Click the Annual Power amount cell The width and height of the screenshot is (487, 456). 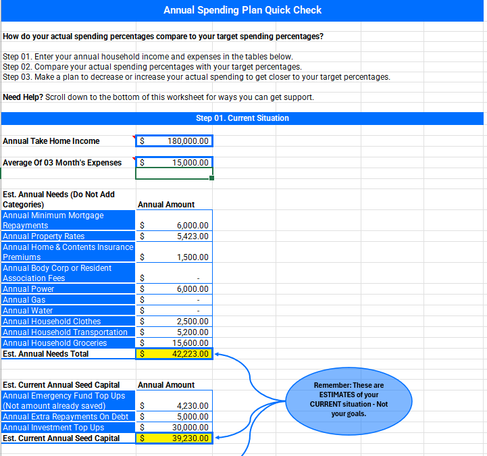174,289
